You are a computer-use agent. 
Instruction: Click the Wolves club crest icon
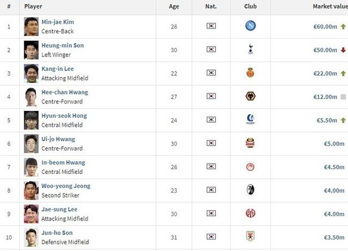coord(250,96)
